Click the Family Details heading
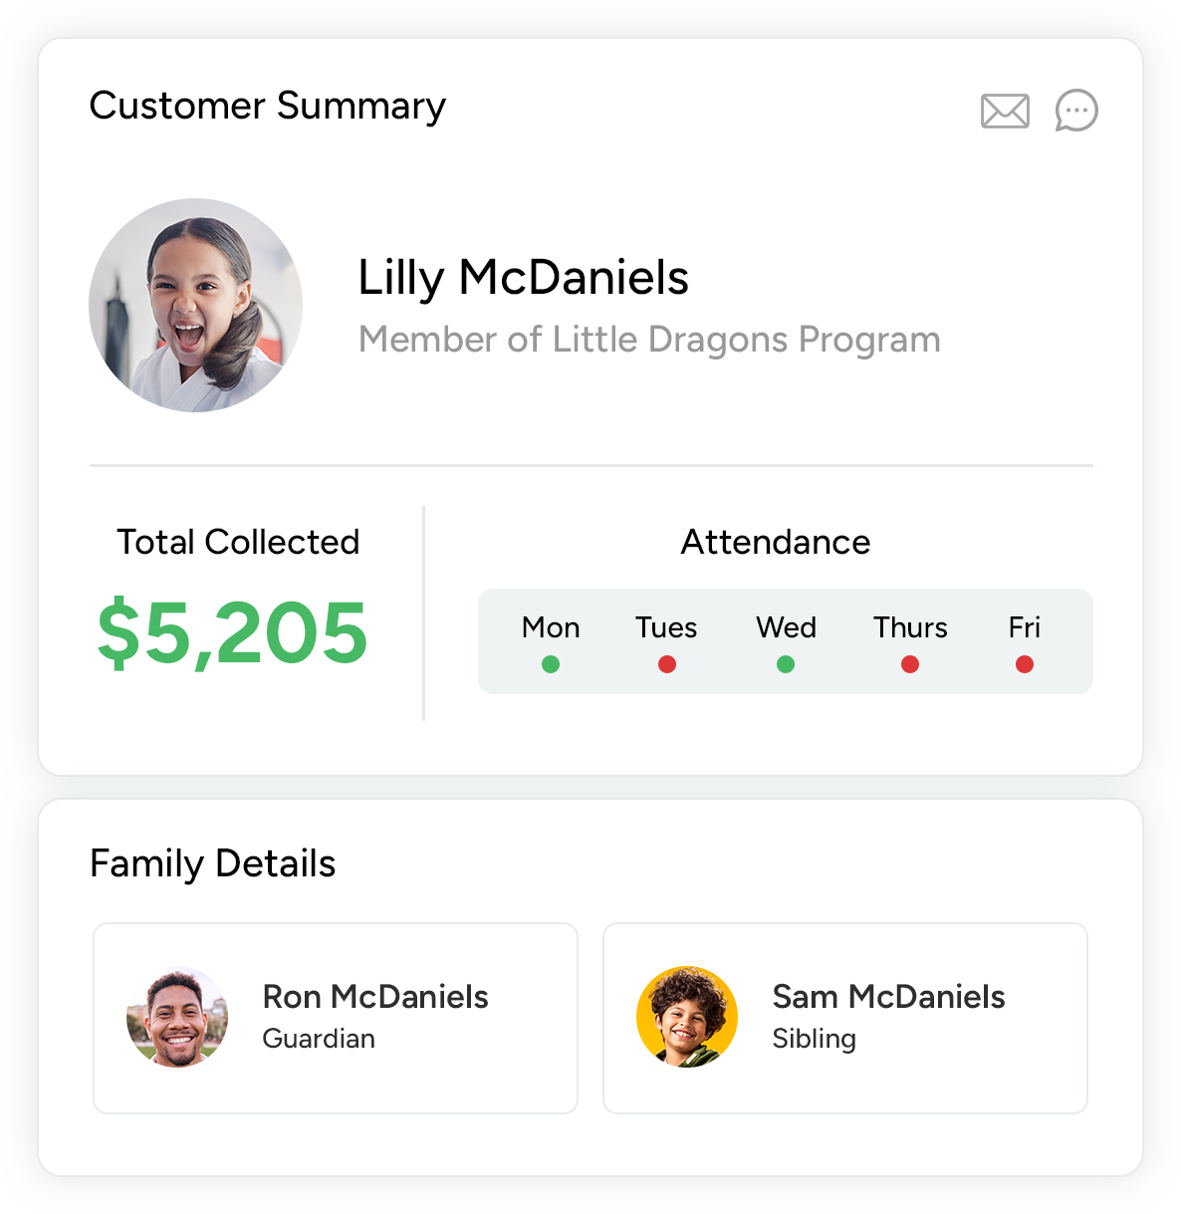Viewport: 1181px width, 1214px height. click(x=213, y=863)
